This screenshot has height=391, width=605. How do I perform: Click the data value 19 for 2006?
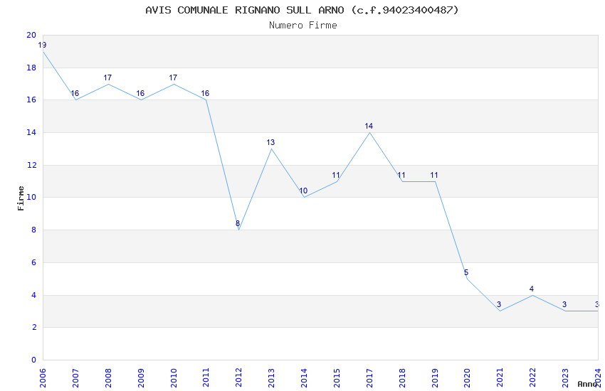pos(42,45)
